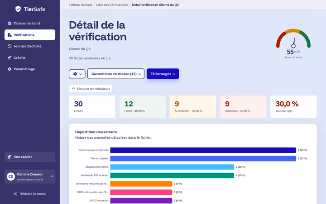Select Vérifications menu item
326x204 pixels.
[30, 35]
